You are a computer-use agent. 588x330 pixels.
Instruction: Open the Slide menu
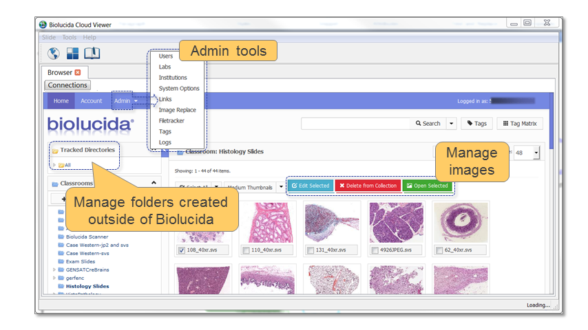click(x=49, y=37)
